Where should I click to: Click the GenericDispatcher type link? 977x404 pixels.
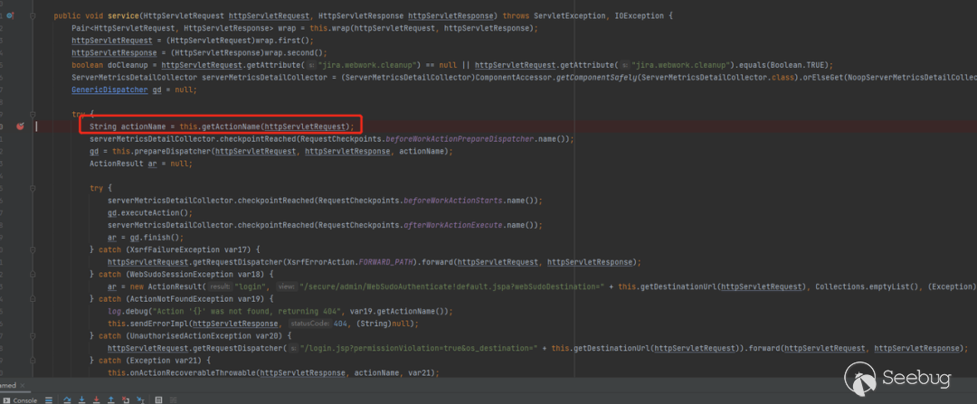click(109, 89)
